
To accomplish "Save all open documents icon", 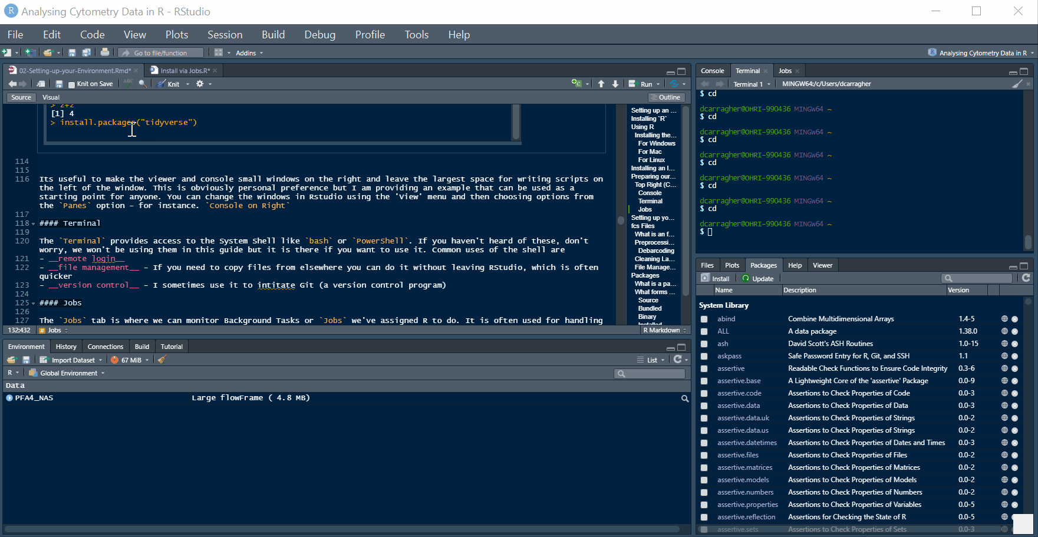I will [86, 52].
